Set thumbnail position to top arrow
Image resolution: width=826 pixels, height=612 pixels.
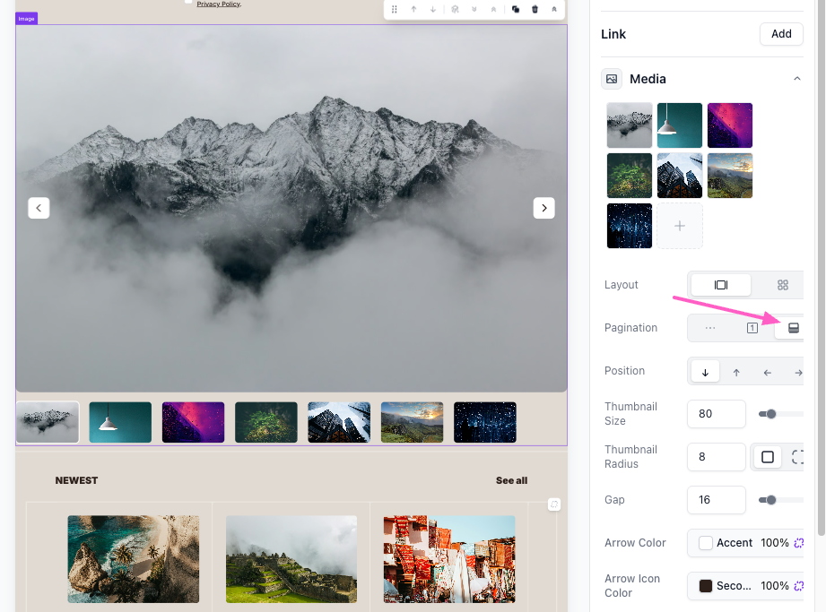736,372
